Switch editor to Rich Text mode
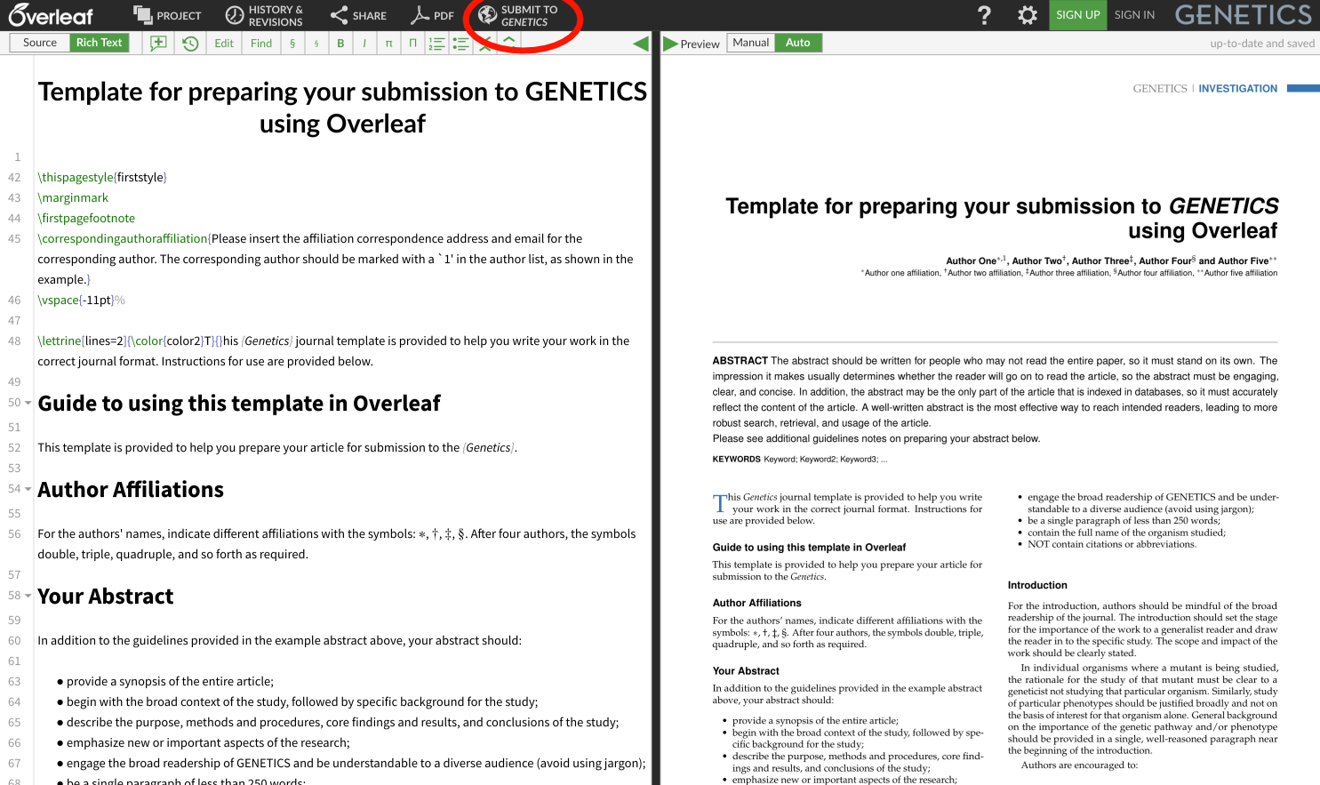 (99, 43)
